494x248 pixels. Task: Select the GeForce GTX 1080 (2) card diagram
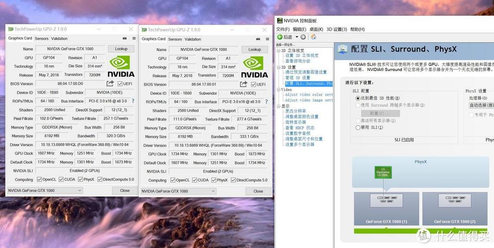click(x=455, y=209)
